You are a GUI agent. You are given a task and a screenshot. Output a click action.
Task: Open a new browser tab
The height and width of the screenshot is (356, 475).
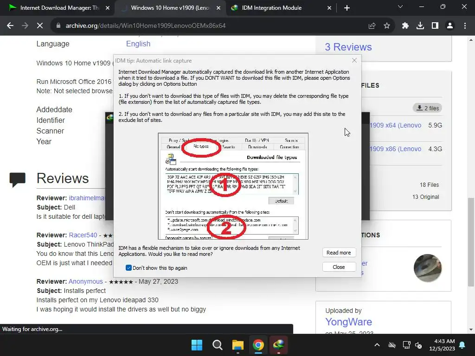coord(347,8)
